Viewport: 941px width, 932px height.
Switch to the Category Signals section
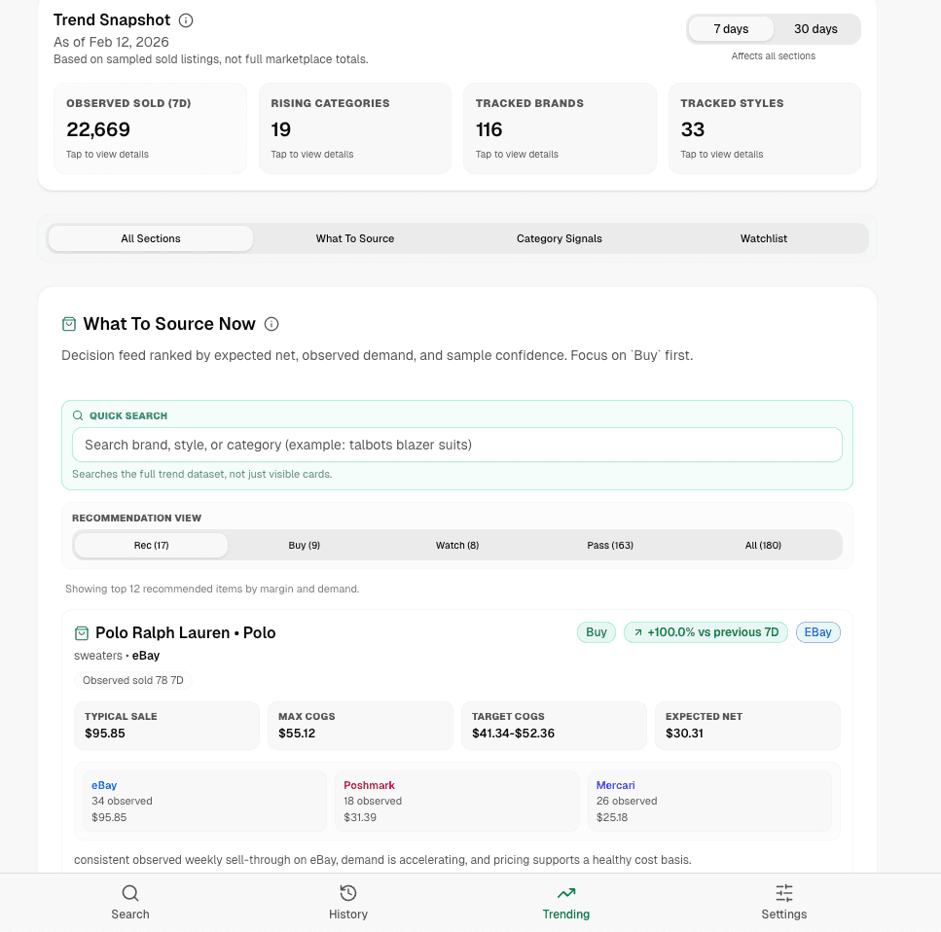tap(559, 238)
